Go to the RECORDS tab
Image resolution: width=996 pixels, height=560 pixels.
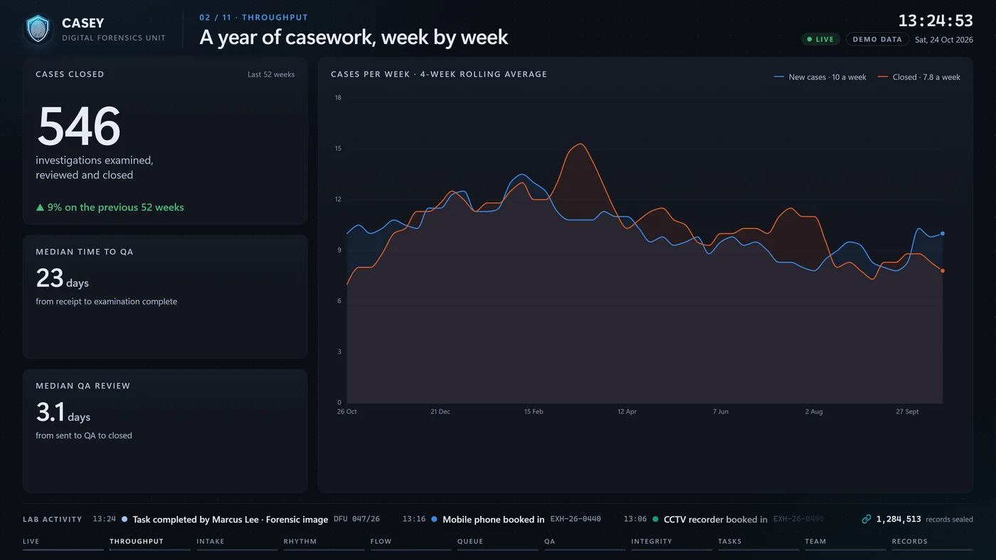pyautogui.click(x=932, y=542)
